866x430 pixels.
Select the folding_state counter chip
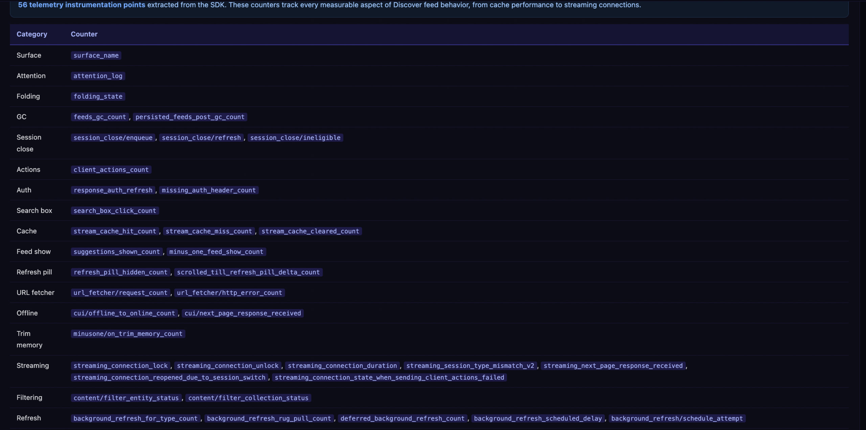tap(98, 97)
